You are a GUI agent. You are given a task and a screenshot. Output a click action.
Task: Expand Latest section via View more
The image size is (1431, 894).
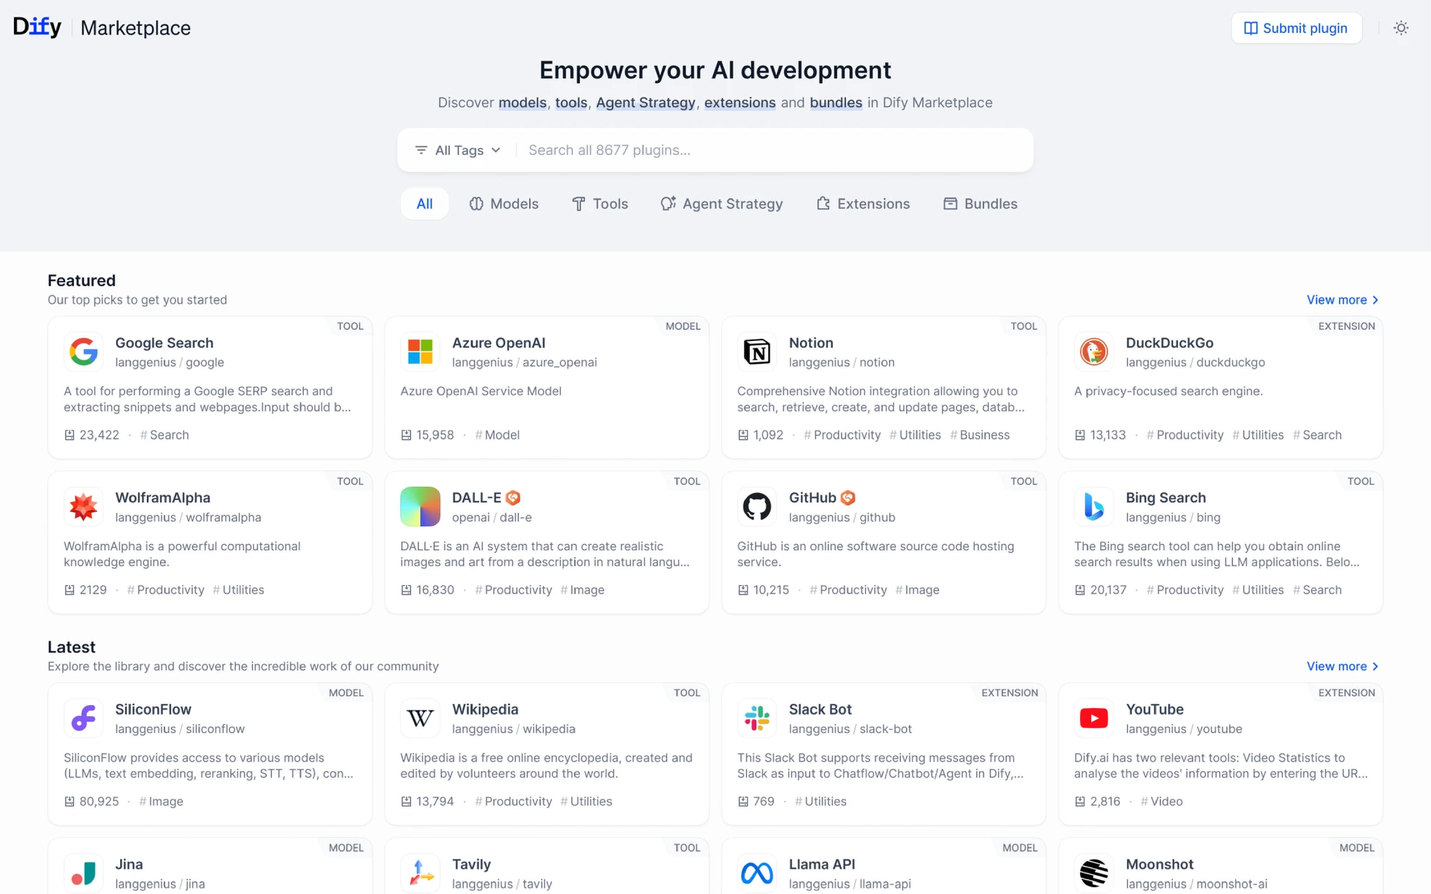[x=1342, y=666]
